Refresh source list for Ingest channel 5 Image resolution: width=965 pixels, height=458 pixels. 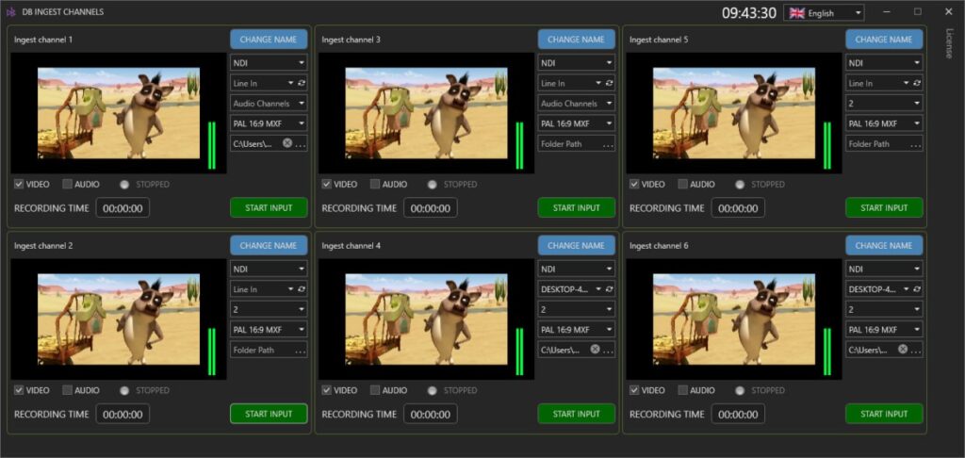pyautogui.click(x=917, y=83)
